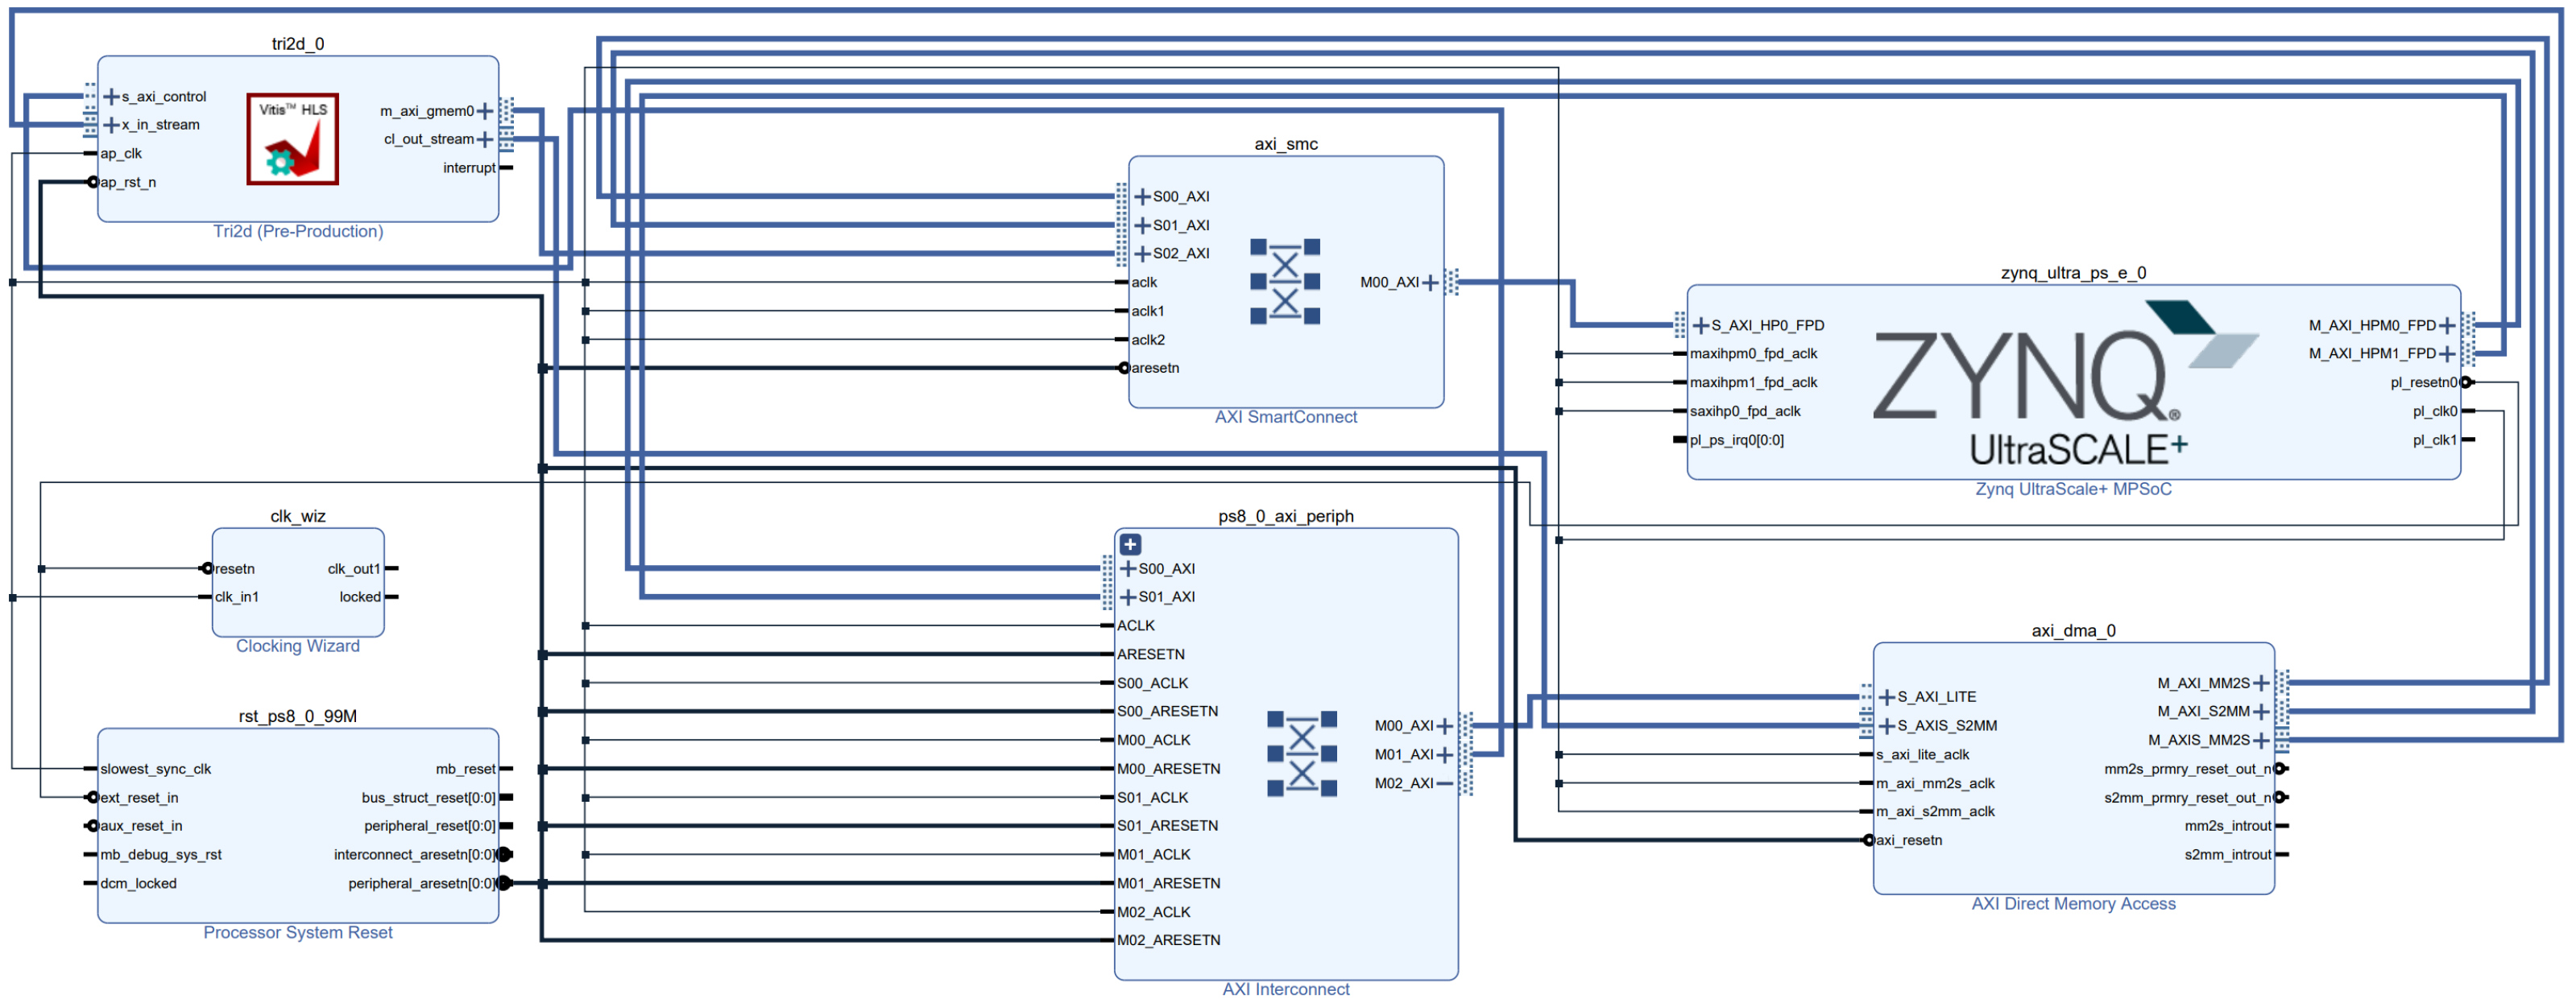Select the pl_resetn0 port on Zynq
Screen dimensions: 2576x1003
[x=2424, y=382]
